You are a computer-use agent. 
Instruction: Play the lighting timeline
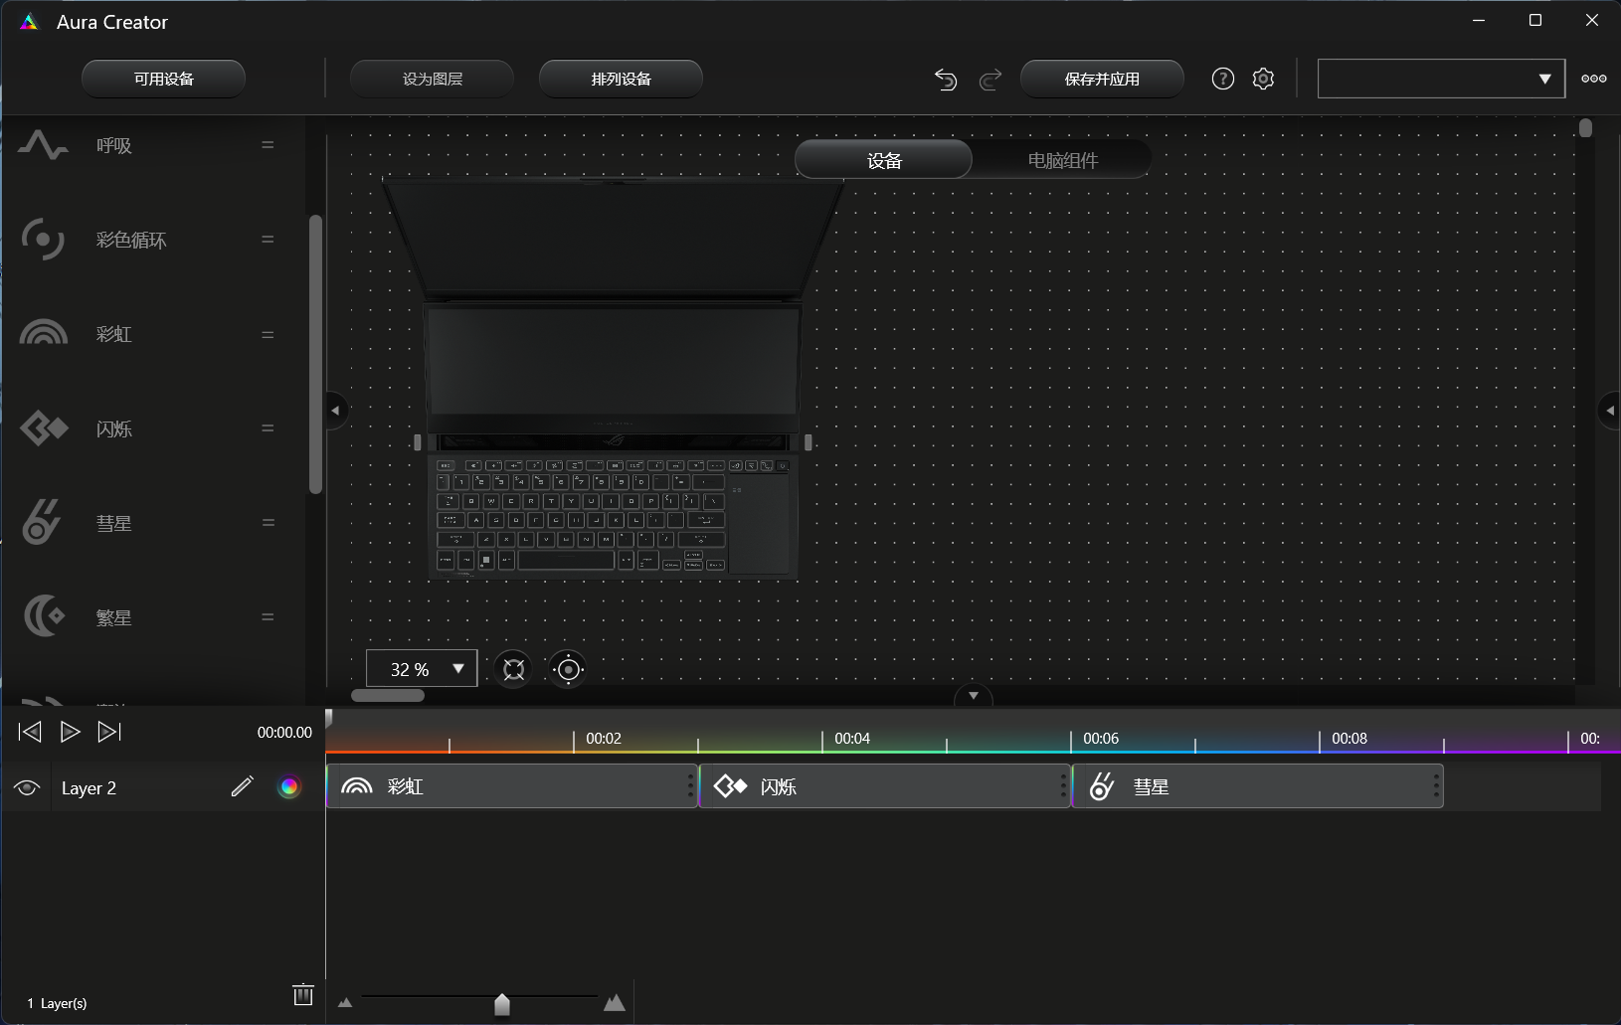70,732
